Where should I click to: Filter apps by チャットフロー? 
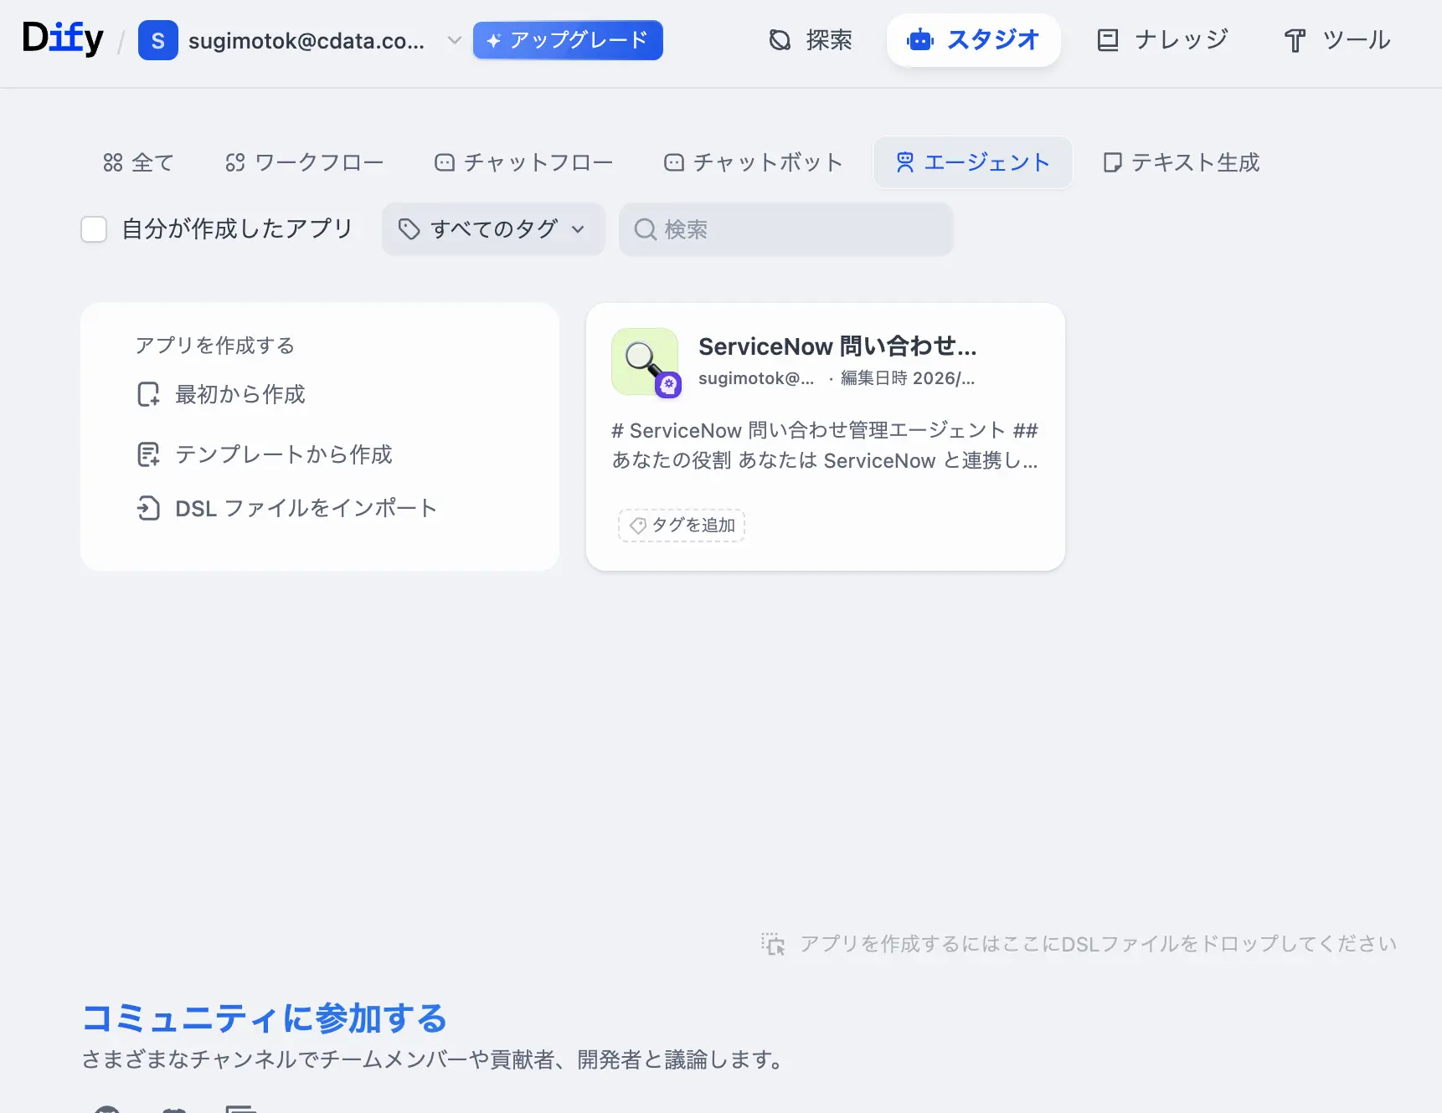point(524,162)
